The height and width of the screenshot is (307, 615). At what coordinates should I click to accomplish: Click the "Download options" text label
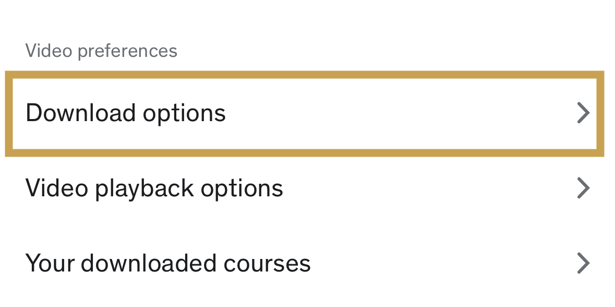[x=125, y=113]
